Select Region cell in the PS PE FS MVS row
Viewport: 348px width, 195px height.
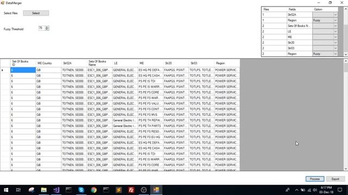coord(227,115)
